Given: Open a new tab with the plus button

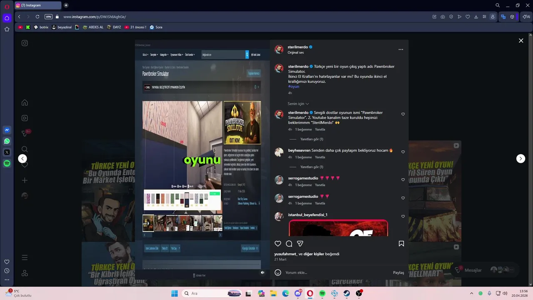Looking at the screenshot, I should [x=66, y=5].
